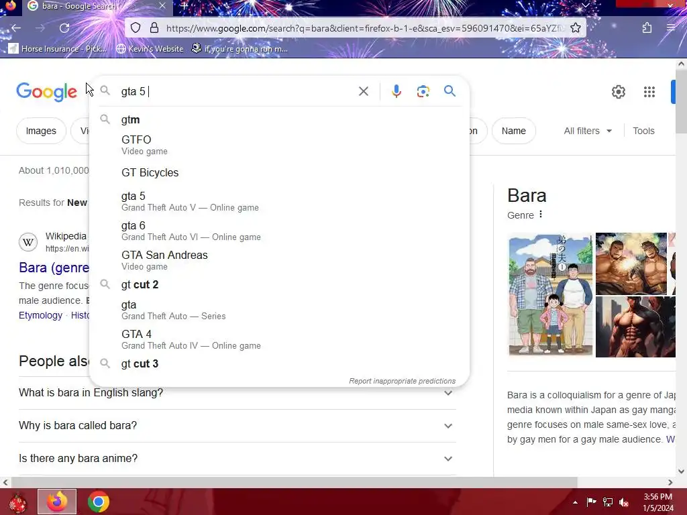687x515 pixels.
Task: Go back to the previous page
Action: pos(16,28)
